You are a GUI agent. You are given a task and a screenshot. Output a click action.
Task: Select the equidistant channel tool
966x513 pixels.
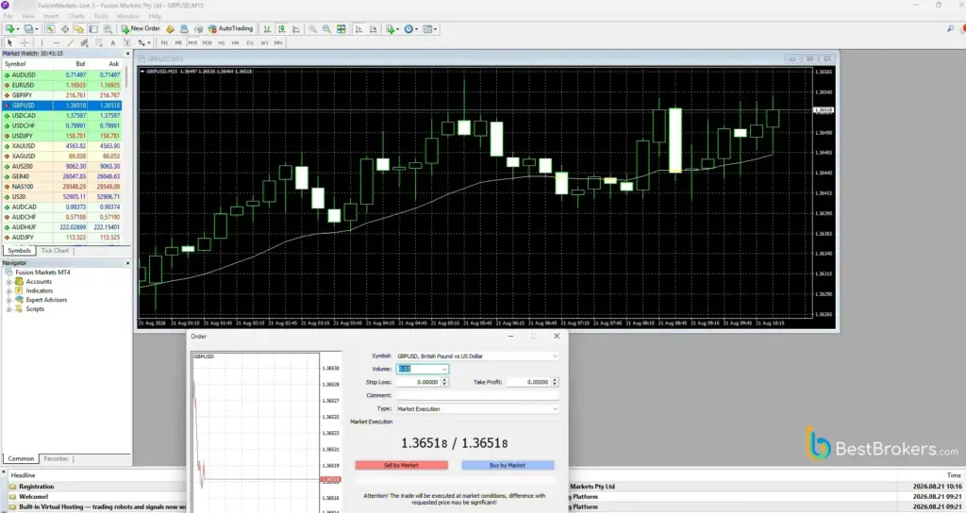[84, 43]
